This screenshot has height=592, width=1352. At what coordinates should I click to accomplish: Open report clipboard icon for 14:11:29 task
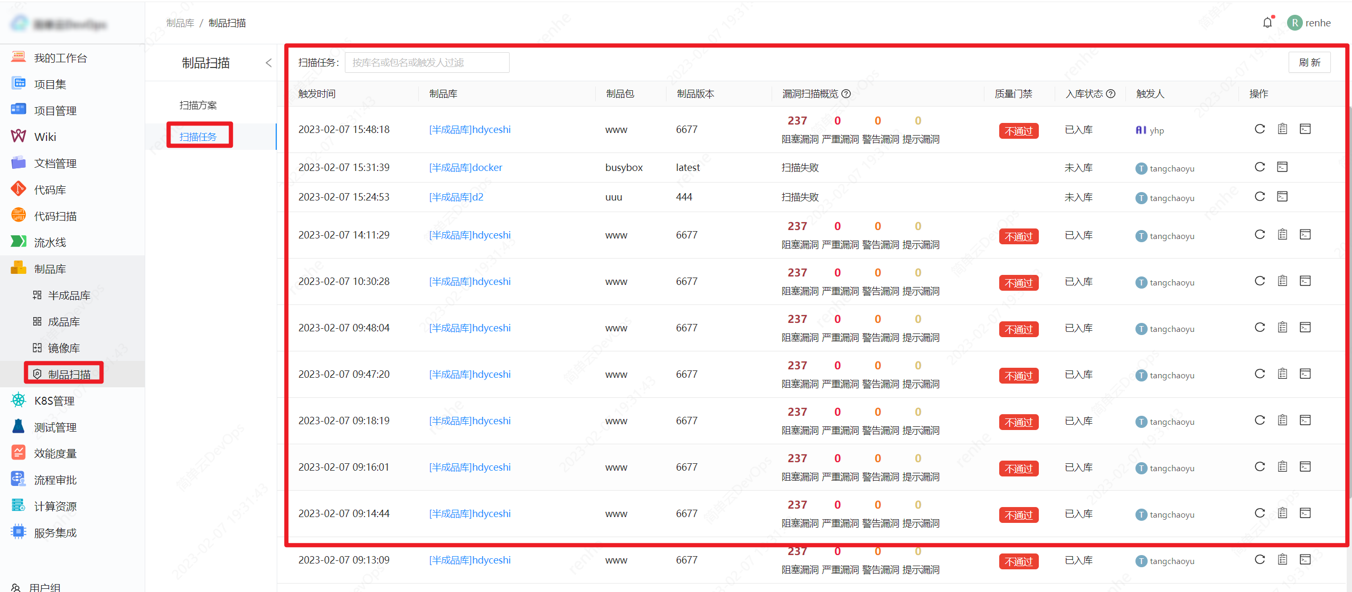tap(1282, 234)
